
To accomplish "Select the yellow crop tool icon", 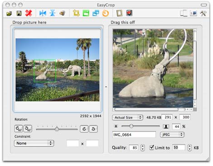I will pos(76,13).
